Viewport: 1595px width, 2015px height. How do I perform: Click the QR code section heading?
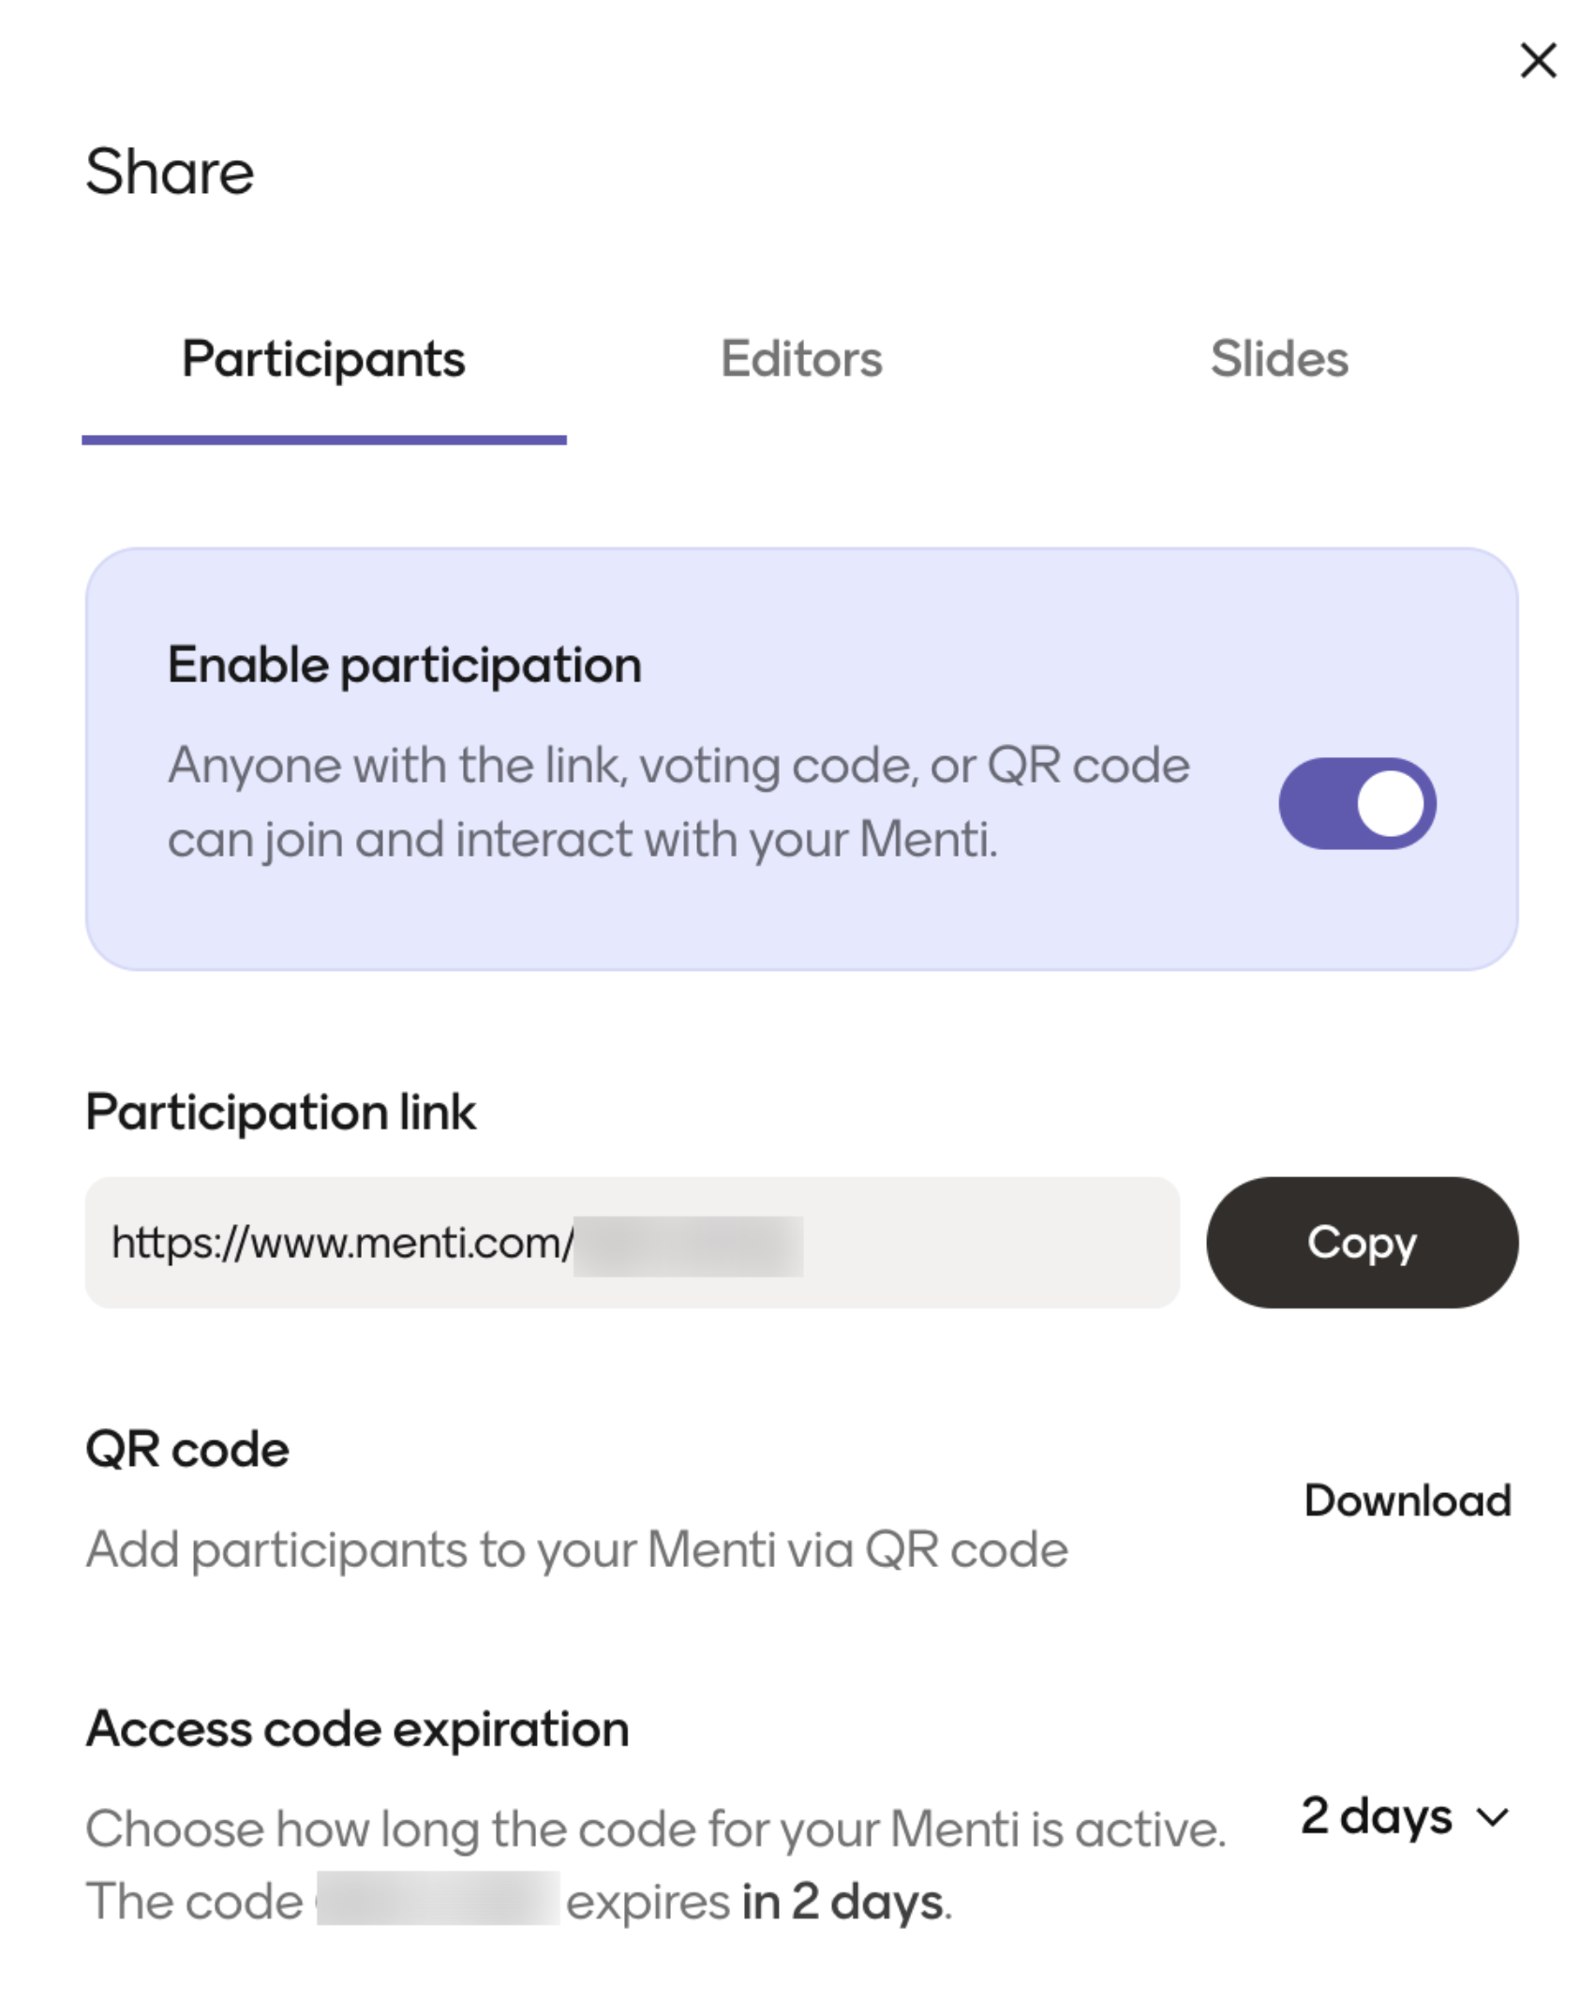click(187, 1450)
